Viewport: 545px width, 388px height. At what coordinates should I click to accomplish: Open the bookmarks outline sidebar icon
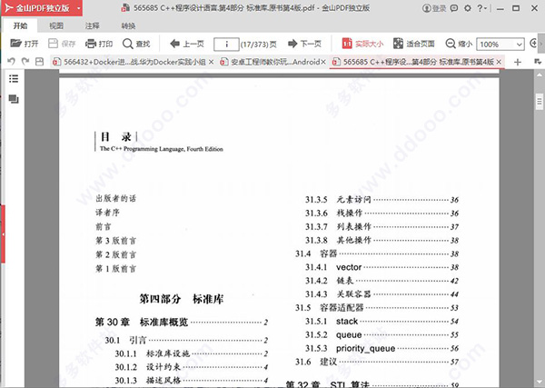14,78
